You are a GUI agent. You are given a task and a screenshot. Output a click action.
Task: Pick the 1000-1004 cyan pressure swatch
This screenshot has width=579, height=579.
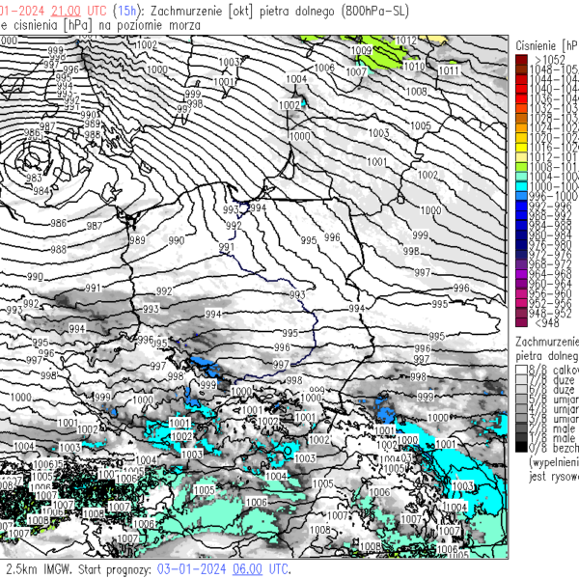tap(521, 178)
